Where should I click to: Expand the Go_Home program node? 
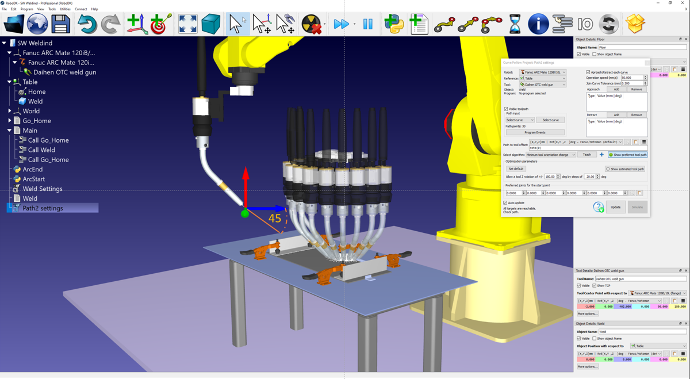click(9, 121)
